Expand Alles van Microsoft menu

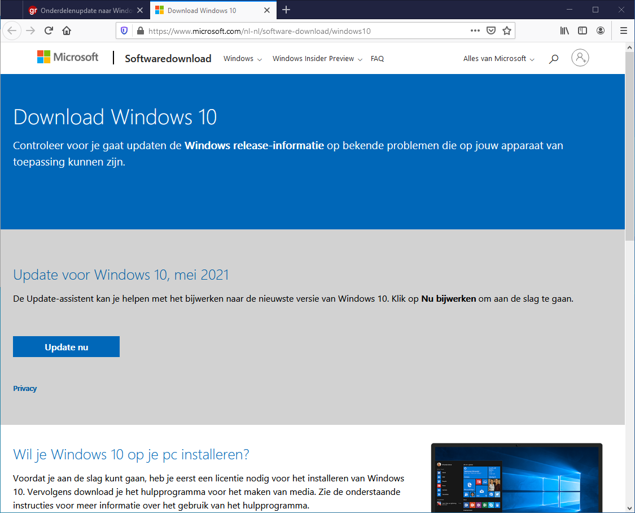[x=498, y=59]
